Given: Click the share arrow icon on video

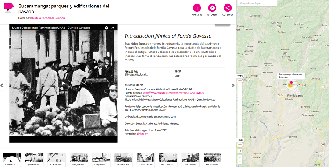Looking at the screenshot, I should coord(112,28).
